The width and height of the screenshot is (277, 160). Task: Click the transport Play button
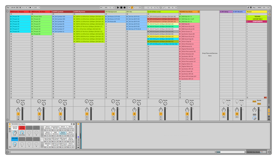118,8
